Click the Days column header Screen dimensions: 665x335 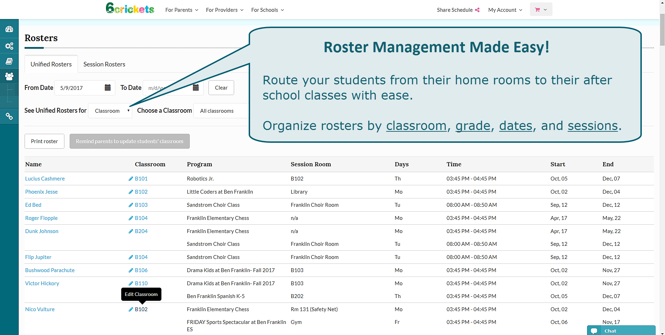coord(402,164)
